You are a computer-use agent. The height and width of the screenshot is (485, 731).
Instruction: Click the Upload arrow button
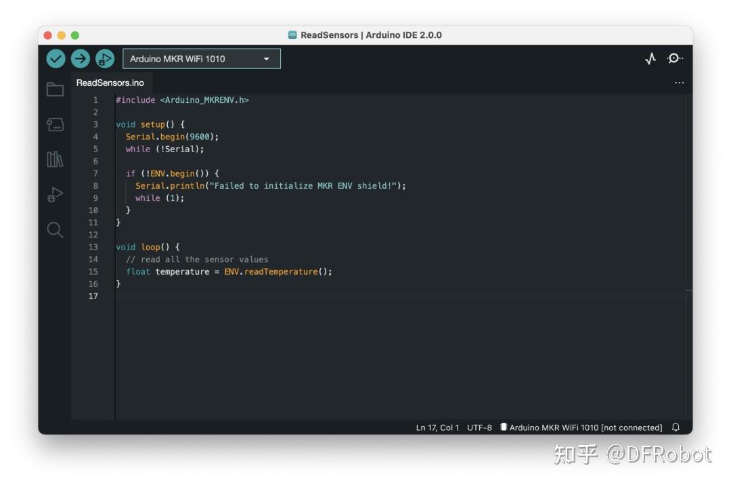pyautogui.click(x=80, y=58)
